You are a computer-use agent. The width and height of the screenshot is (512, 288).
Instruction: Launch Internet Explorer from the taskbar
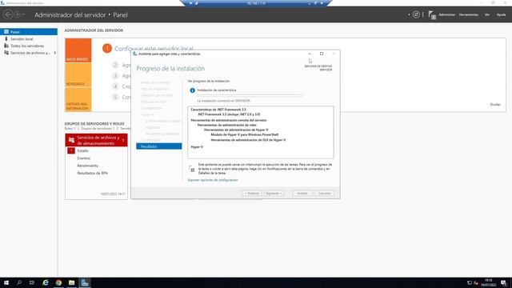[46, 282]
